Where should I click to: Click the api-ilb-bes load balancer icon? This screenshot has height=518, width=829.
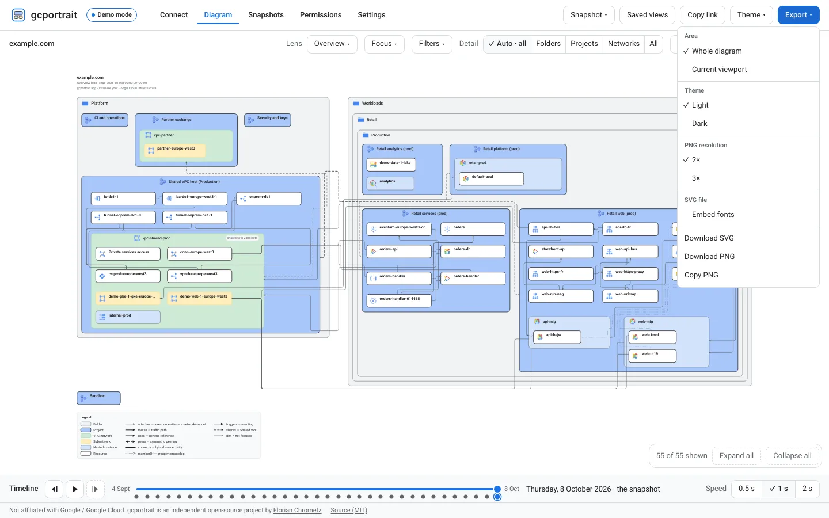coord(535,229)
